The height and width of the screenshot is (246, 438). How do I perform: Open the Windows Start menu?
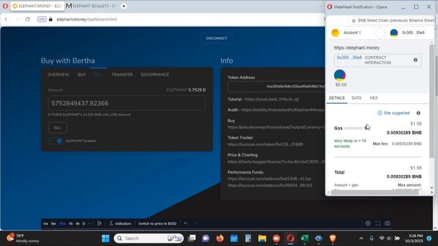pos(105,238)
